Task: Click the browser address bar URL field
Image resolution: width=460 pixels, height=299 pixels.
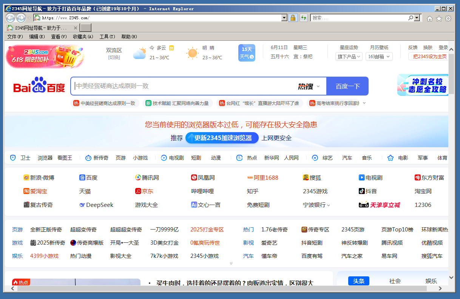Action: click(157, 18)
